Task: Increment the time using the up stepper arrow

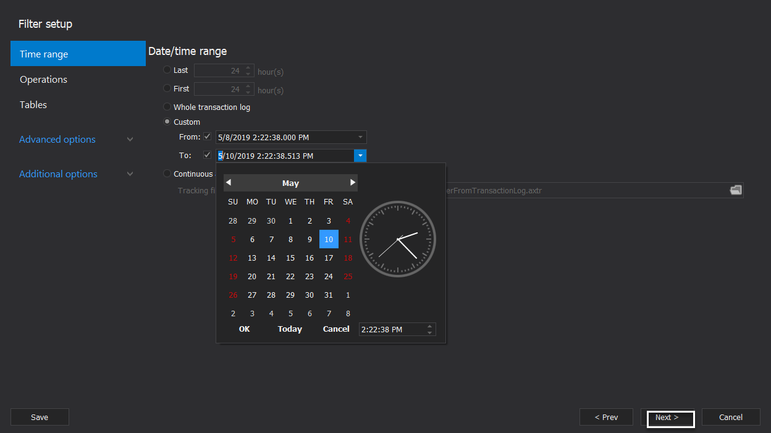Action: (x=430, y=326)
